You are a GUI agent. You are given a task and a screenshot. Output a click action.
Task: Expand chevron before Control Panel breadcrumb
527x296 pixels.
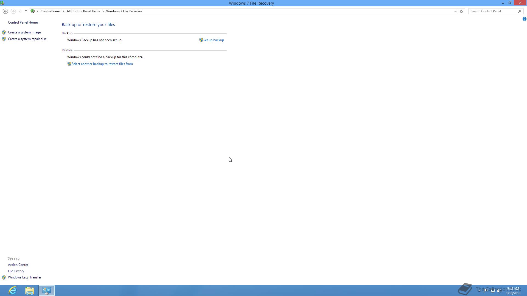(38, 11)
